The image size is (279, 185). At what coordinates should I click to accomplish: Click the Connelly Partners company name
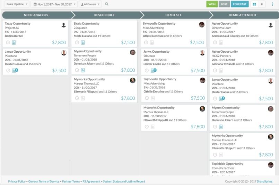click(x=223, y=168)
